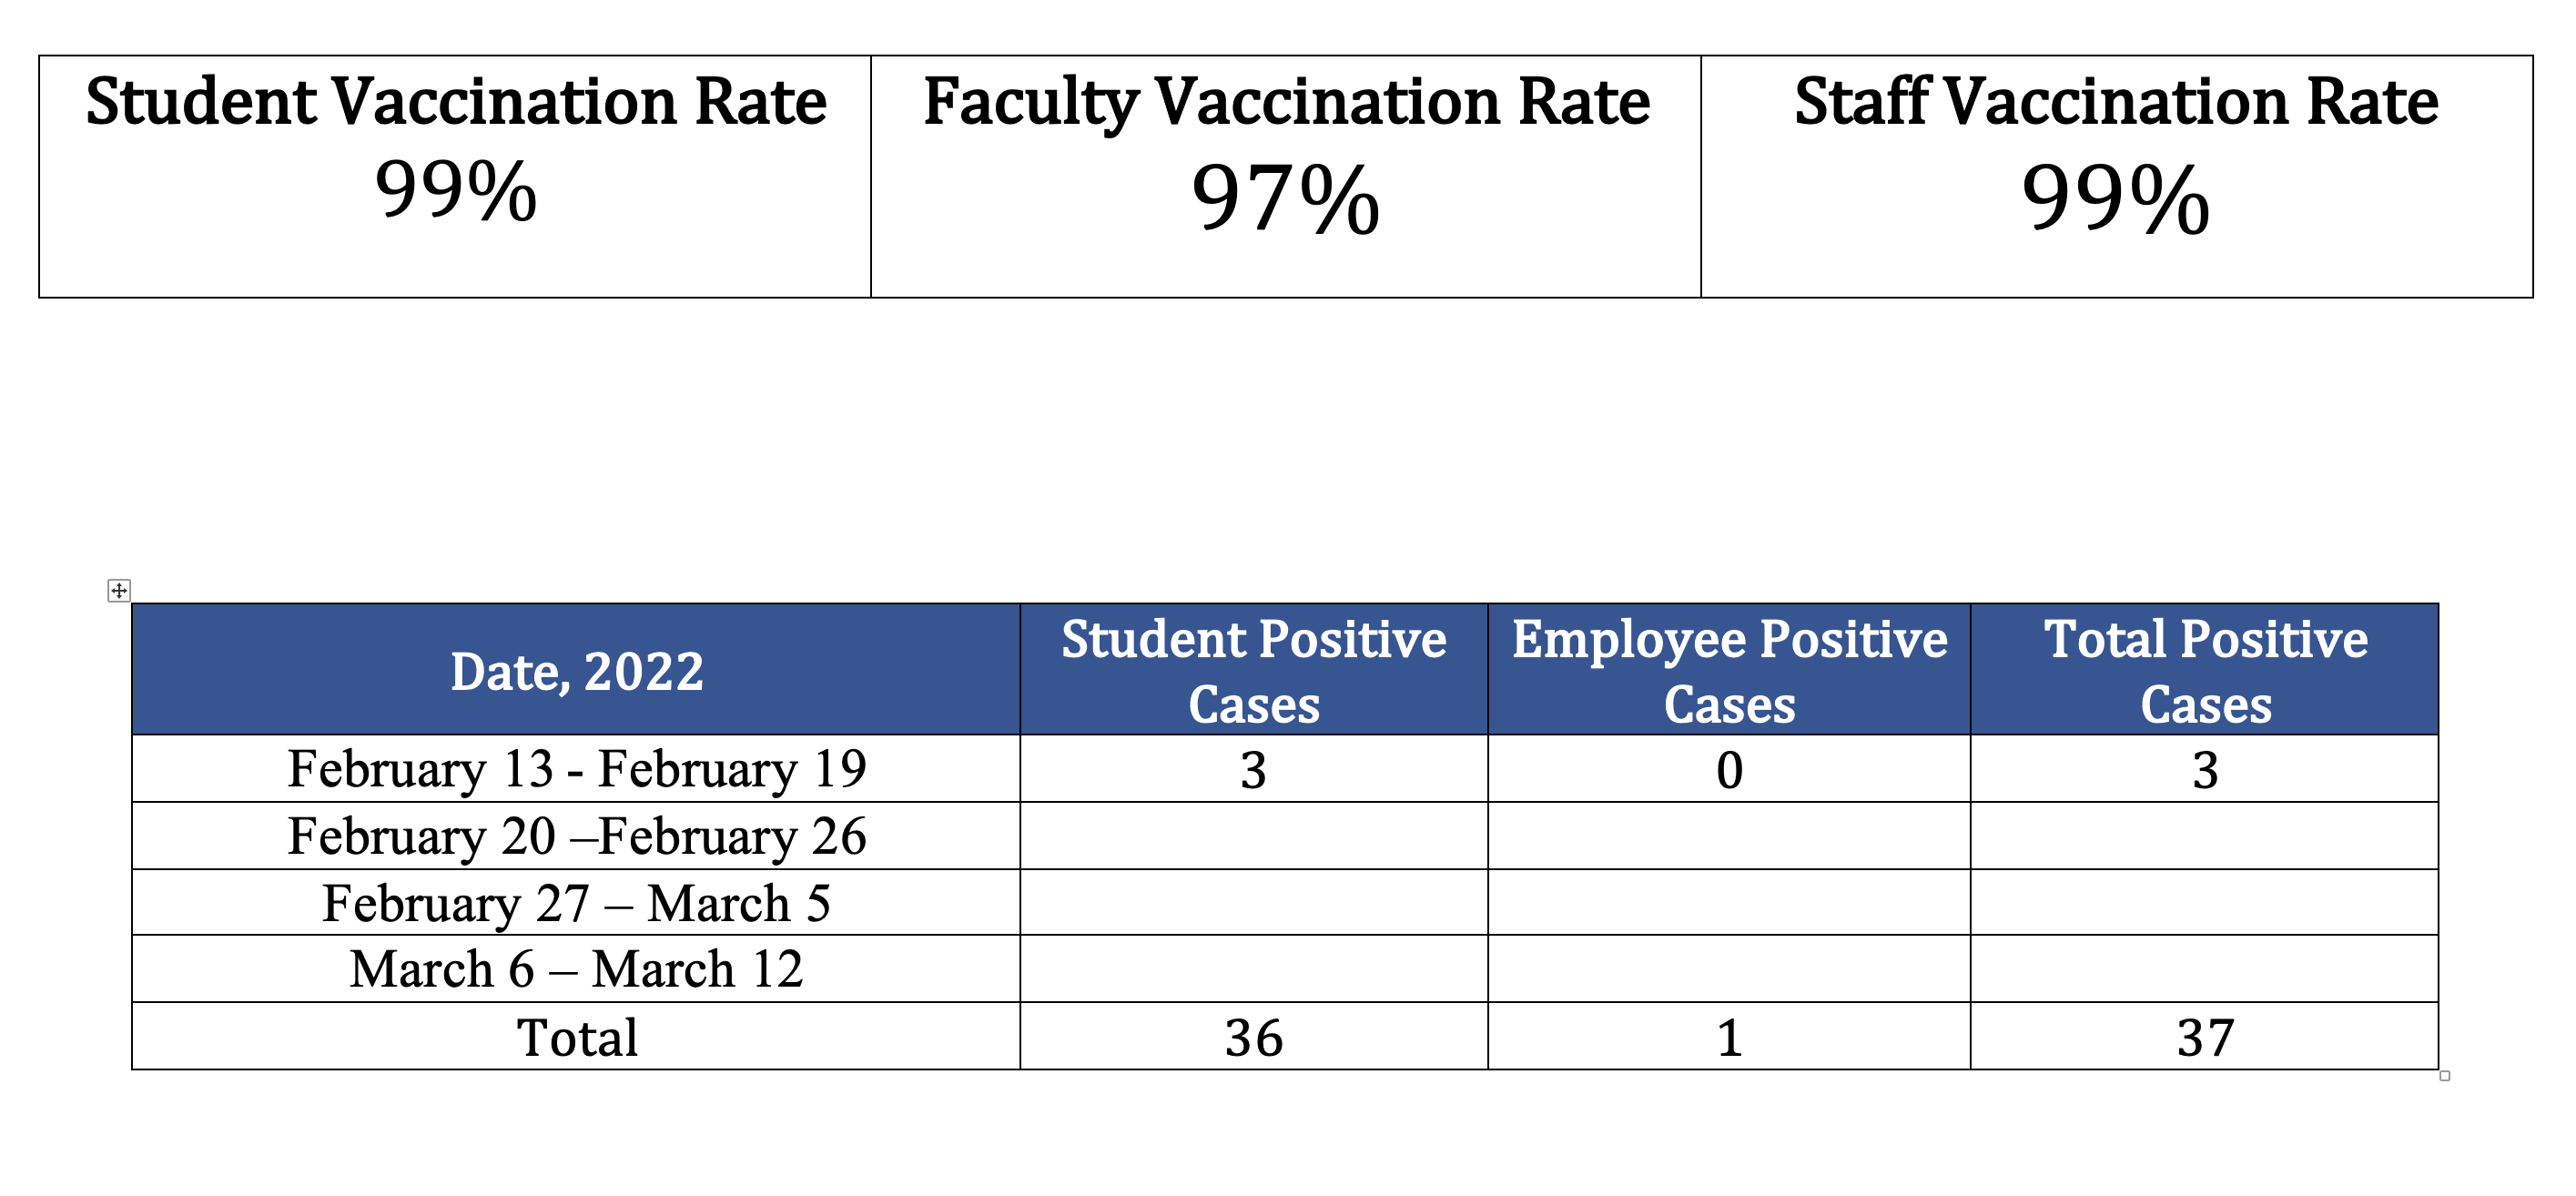Click the total positive cases value 37
Image resolution: width=2576 pixels, height=1196 pixels.
pyautogui.click(x=2205, y=1038)
